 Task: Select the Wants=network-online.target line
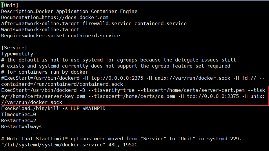point(40,29)
